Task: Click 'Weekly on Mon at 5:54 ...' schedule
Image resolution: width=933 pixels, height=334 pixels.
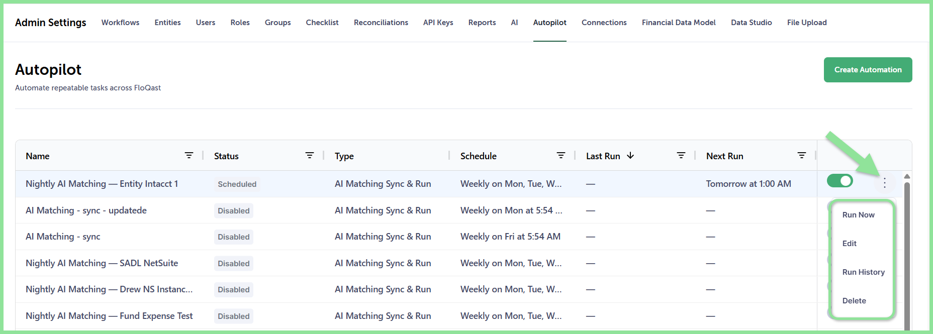Action: pos(511,210)
